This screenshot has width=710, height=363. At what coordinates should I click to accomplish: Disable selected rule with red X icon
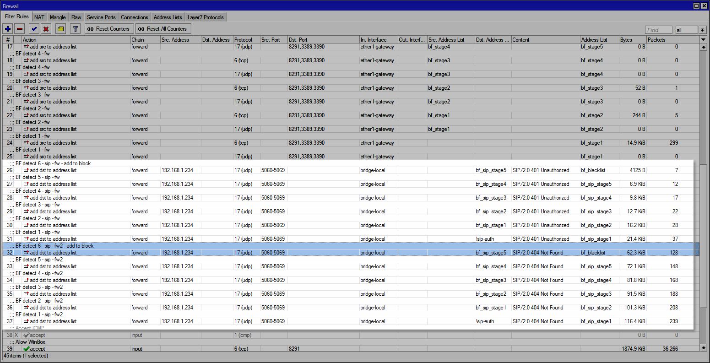coord(46,29)
